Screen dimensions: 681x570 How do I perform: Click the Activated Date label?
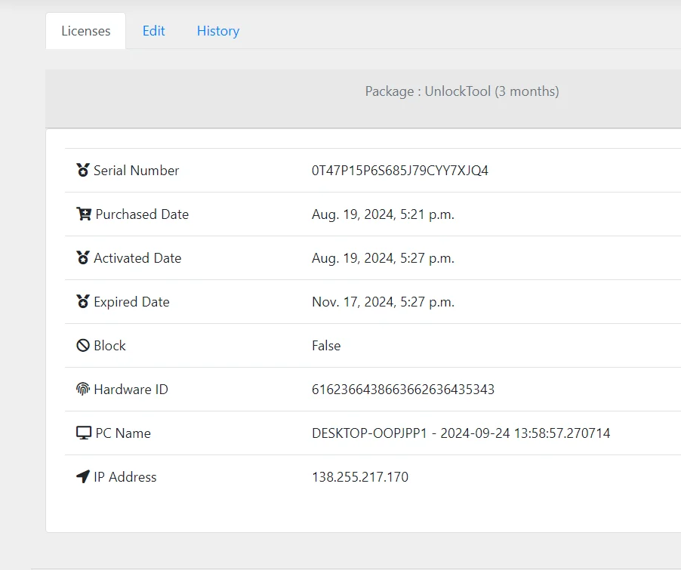pos(137,258)
